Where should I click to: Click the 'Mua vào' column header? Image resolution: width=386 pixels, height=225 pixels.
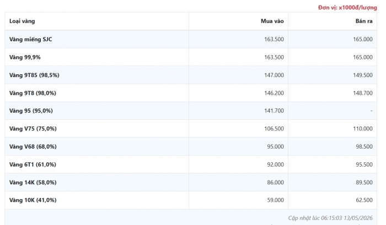272,21
